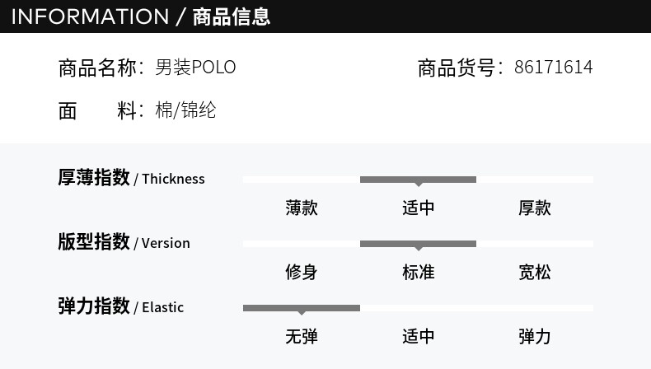Choose 薄款 on the Thickness scale
This screenshot has height=369, width=651.
click(x=302, y=208)
